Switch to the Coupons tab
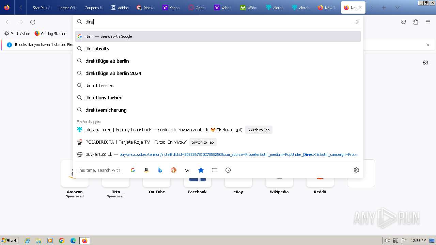Screen dimensions: 436x245 [x=93, y=7]
